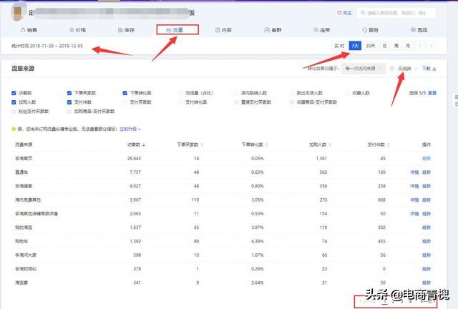The image size is (458, 309).
Task: Click the 手淘问大家 source row label
Action: [x=26, y=255]
